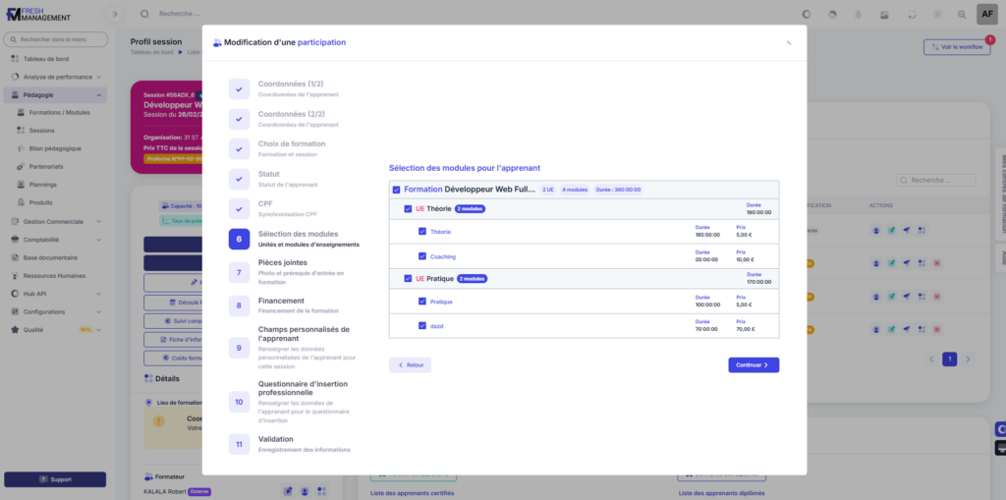Toggle the UE Théorie checkbox
Image resolution: width=1006 pixels, height=500 pixels.
pos(408,209)
